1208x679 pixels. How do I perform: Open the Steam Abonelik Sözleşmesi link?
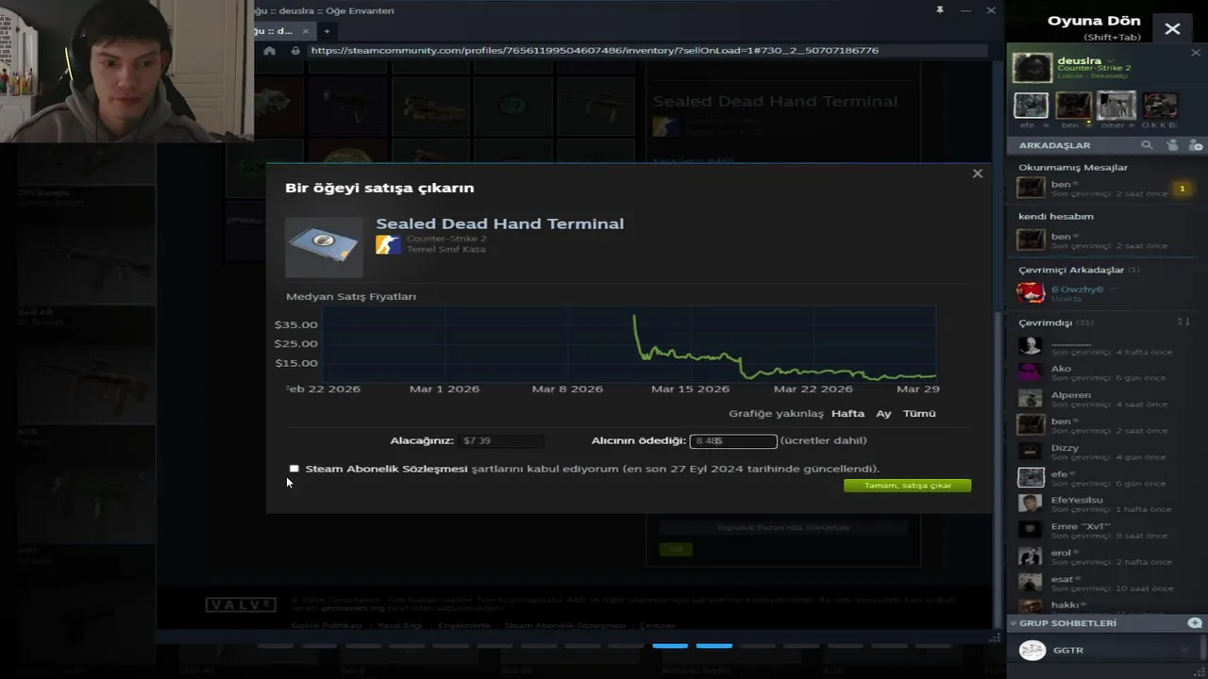pyautogui.click(x=386, y=469)
